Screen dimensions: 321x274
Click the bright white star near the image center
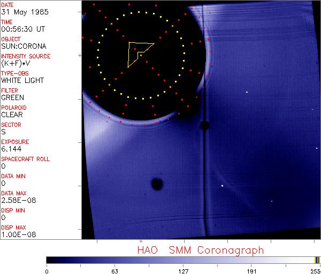[x=222, y=186]
